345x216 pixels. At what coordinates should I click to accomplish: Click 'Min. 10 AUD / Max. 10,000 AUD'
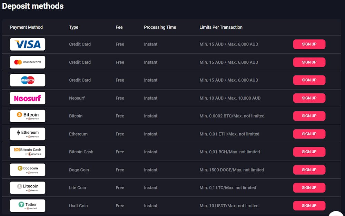click(x=230, y=98)
